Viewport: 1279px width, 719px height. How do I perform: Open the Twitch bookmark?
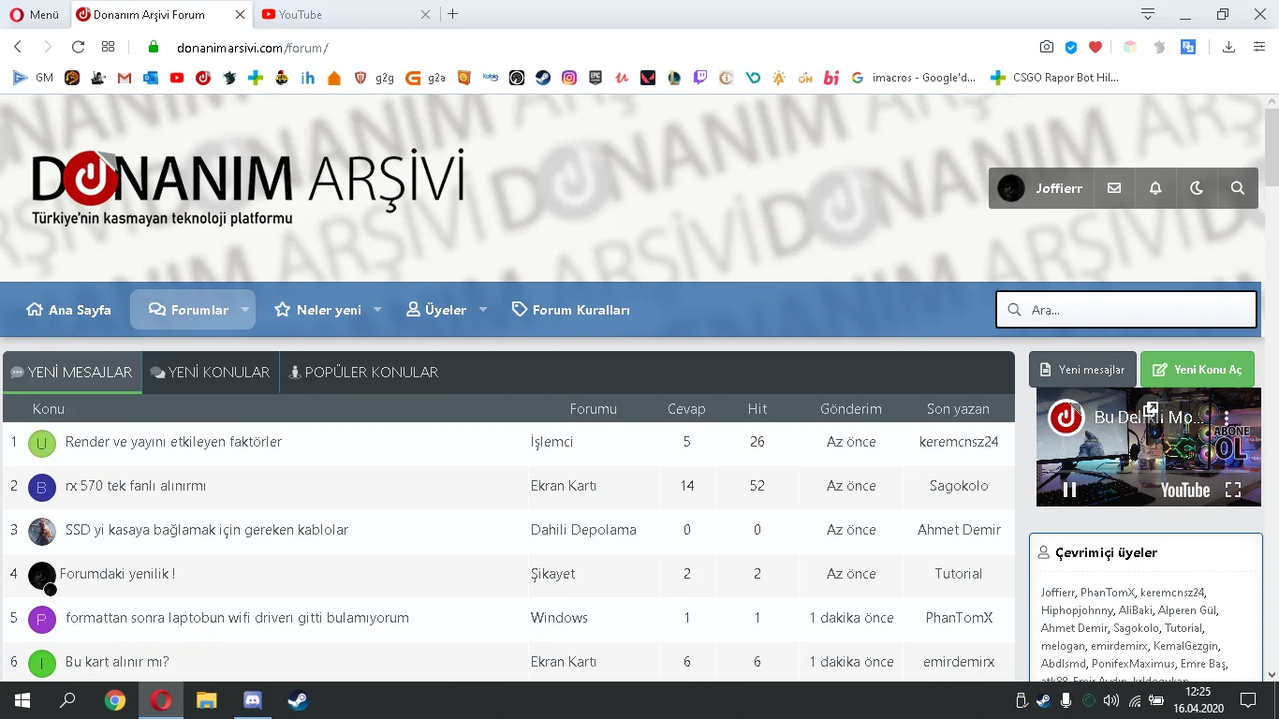pyautogui.click(x=700, y=79)
